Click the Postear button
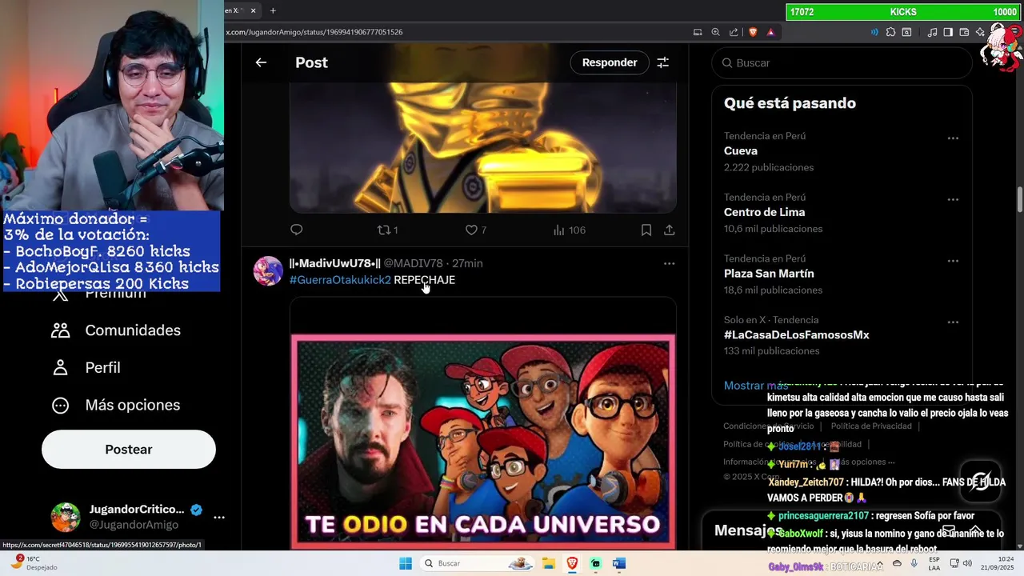Image resolution: width=1024 pixels, height=576 pixels. coord(129,450)
